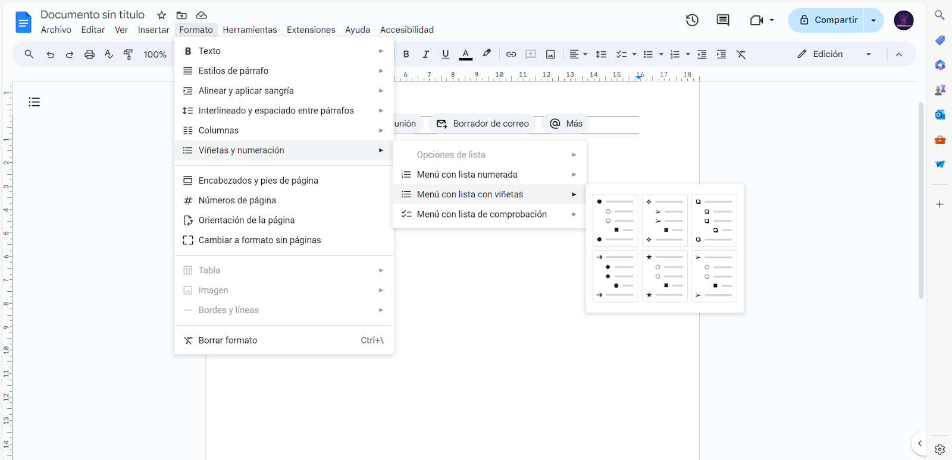The width and height of the screenshot is (952, 460).
Task: Open the text alignment dropdown
Action: (x=578, y=54)
